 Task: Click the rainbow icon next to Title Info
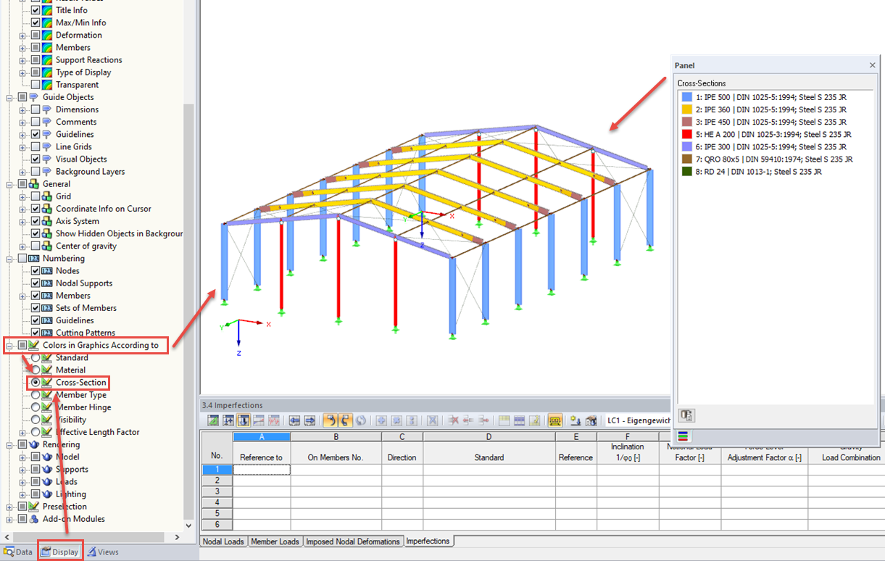tap(48, 10)
